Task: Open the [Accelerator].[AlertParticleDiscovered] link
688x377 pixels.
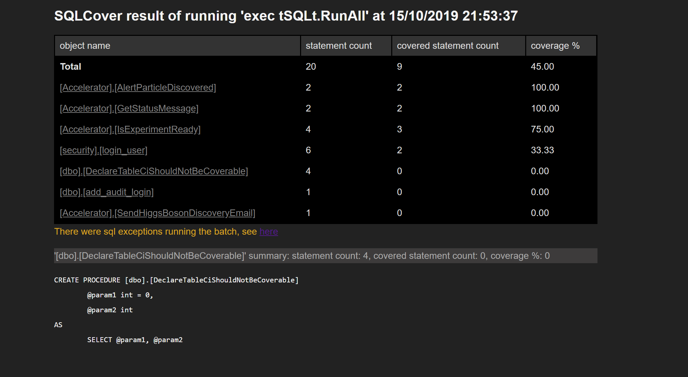Action: point(138,88)
